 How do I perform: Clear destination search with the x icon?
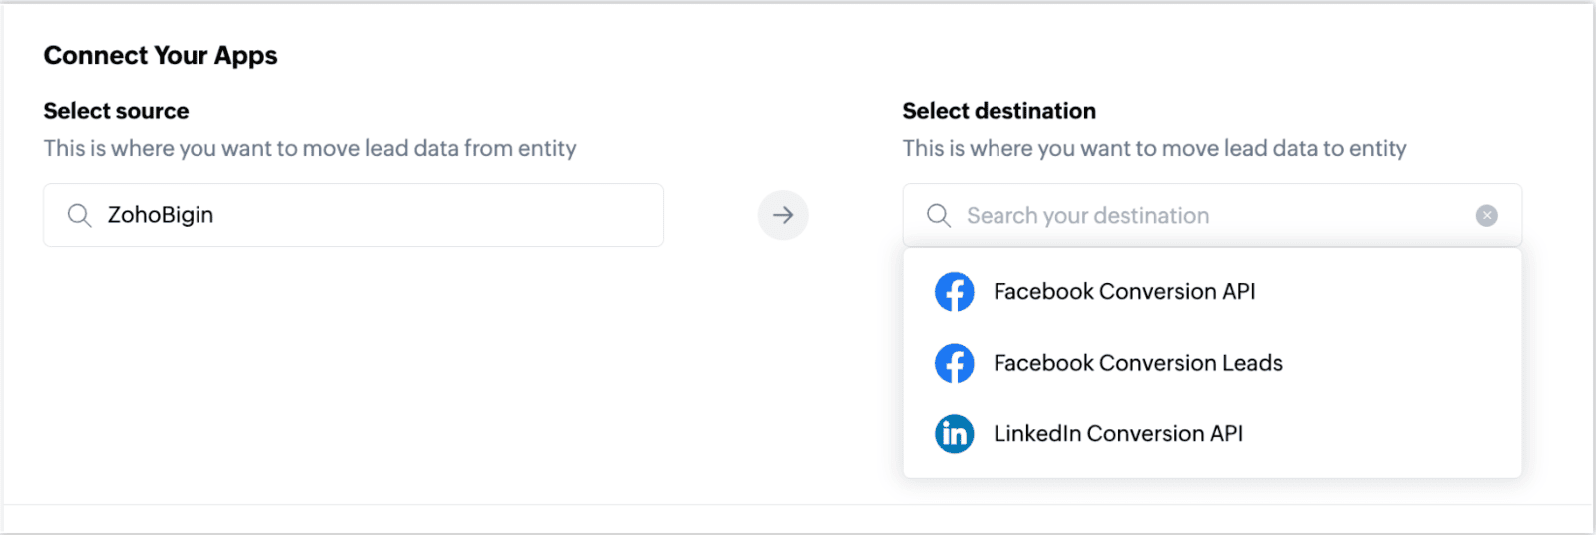[x=1486, y=216]
